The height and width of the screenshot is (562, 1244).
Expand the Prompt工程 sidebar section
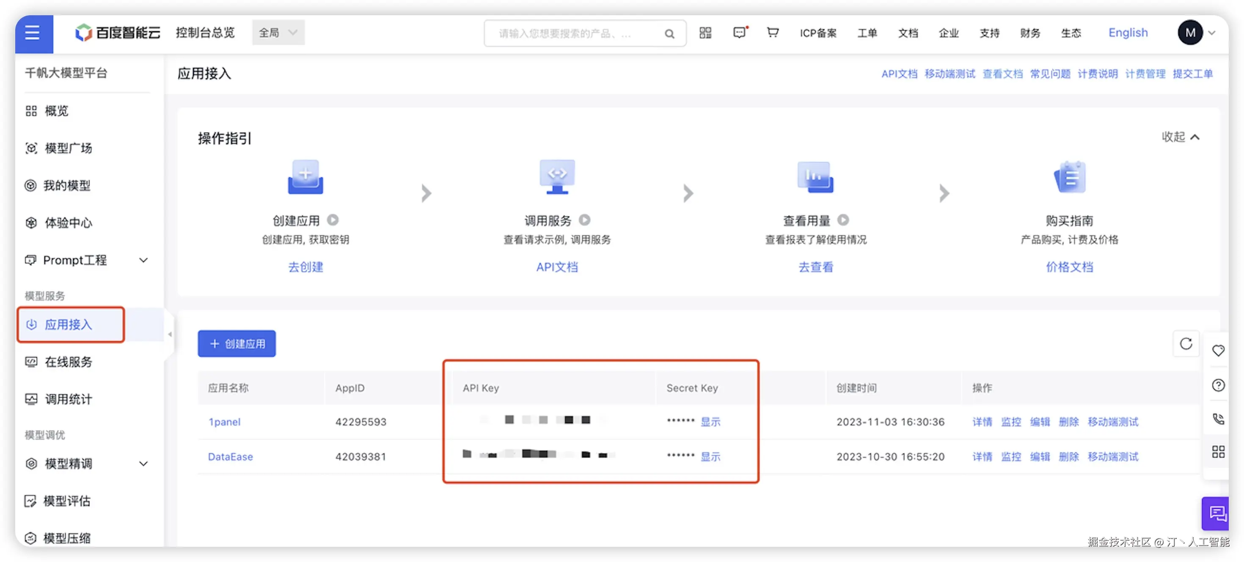point(143,260)
